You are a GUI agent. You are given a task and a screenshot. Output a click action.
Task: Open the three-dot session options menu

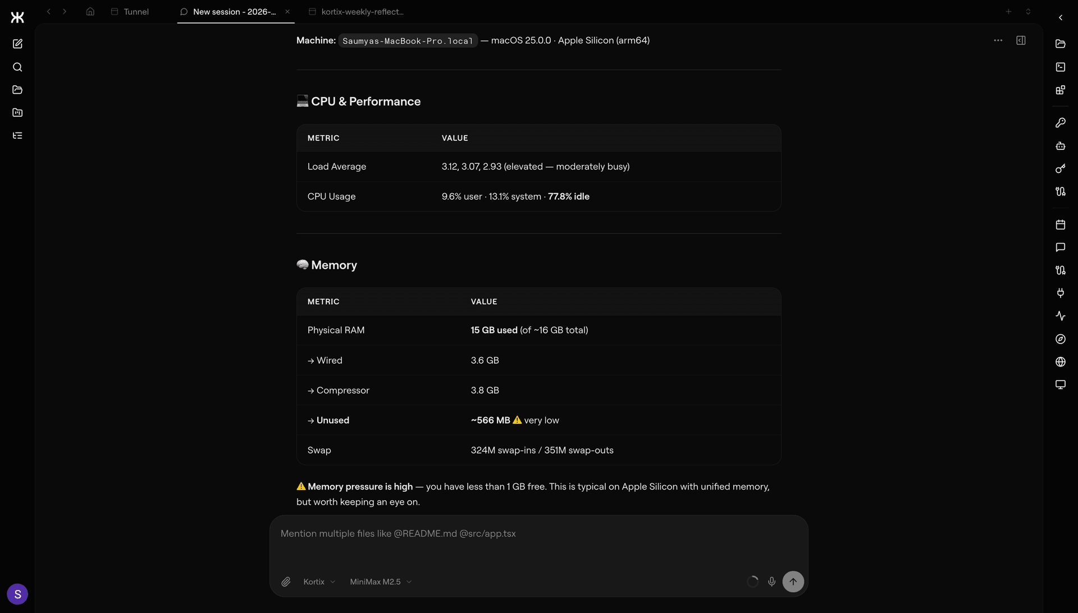998,40
